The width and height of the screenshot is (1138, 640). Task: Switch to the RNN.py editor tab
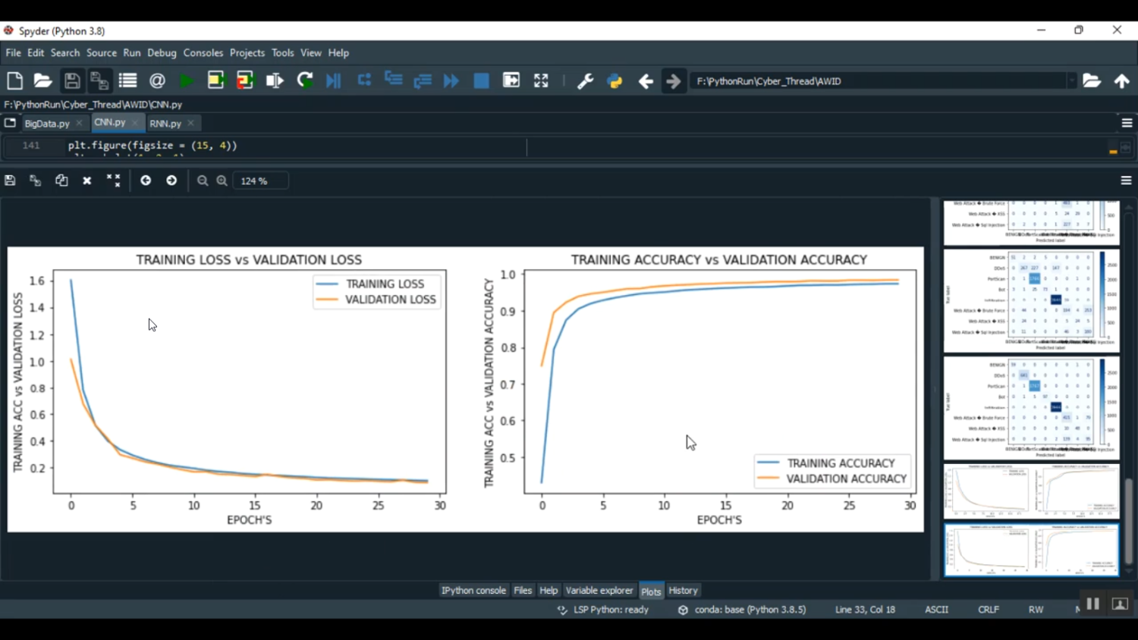point(165,123)
